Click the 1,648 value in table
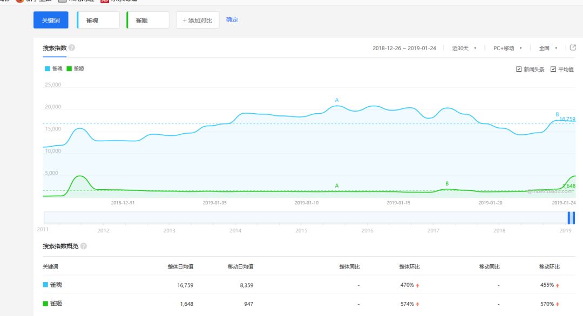This screenshot has height=316, width=583. (x=187, y=304)
